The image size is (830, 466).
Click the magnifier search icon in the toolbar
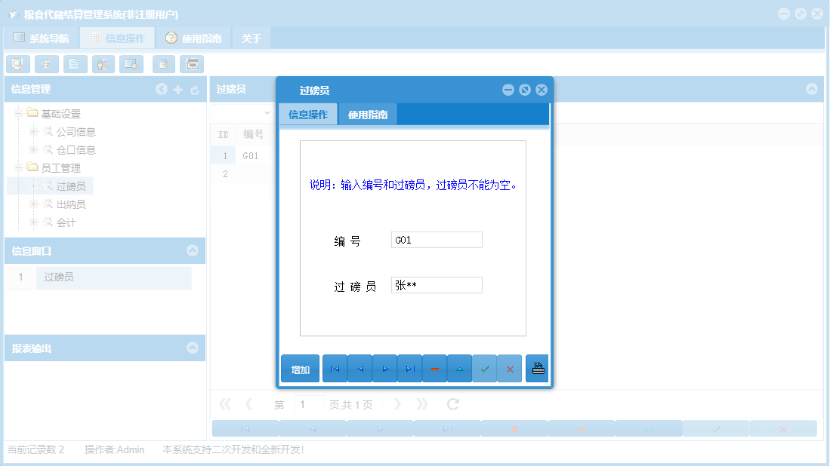(17, 64)
